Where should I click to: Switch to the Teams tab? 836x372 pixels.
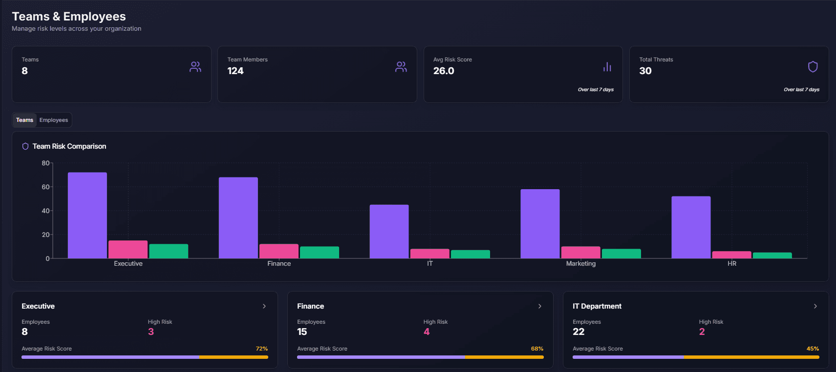point(24,120)
